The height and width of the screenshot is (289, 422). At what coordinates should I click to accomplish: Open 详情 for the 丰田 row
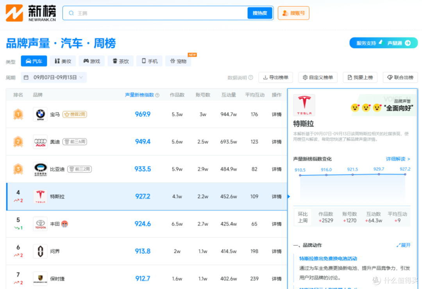[x=276, y=224]
